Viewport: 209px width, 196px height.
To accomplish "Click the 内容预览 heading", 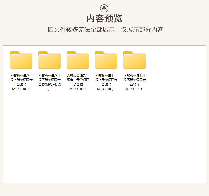I will [x=104, y=19].
